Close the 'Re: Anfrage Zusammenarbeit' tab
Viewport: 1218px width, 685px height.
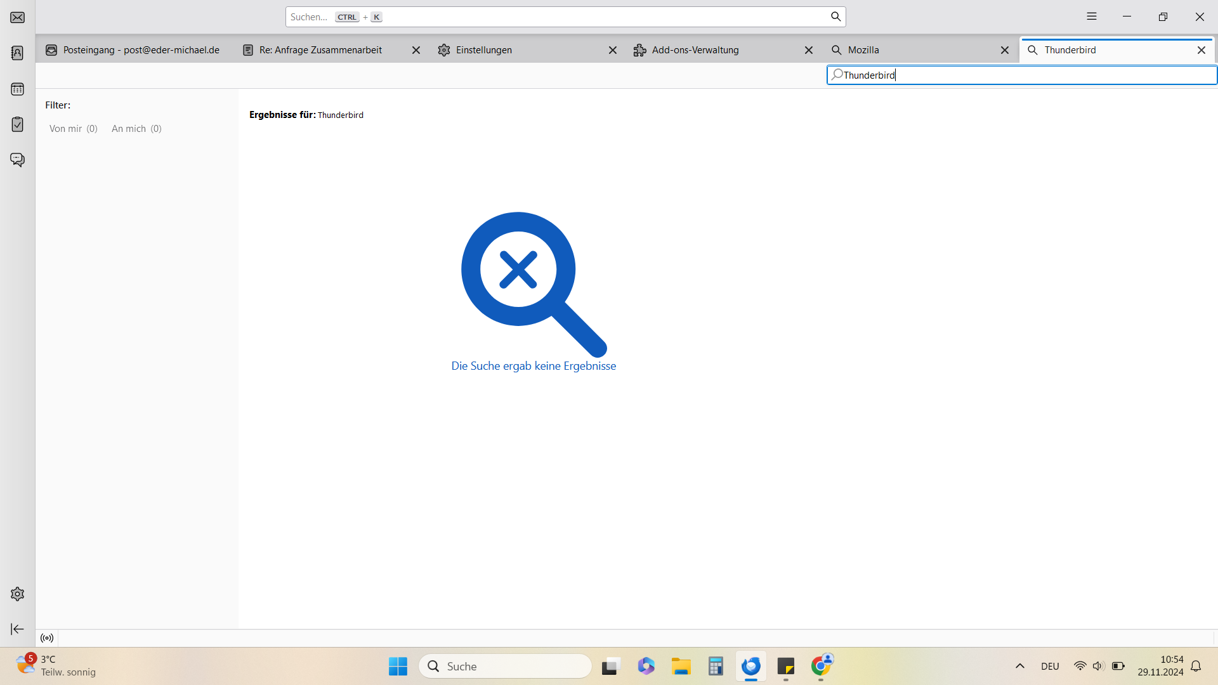(416, 50)
